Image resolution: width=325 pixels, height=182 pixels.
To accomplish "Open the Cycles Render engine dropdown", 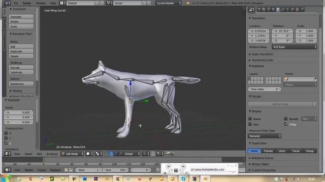I will pyautogui.click(x=169, y=3).
